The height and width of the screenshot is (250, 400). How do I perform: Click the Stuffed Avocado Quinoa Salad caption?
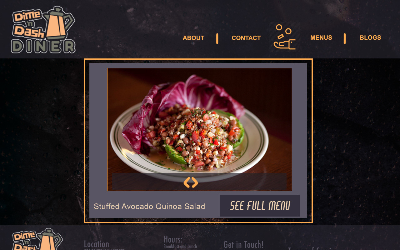point(149,207)
